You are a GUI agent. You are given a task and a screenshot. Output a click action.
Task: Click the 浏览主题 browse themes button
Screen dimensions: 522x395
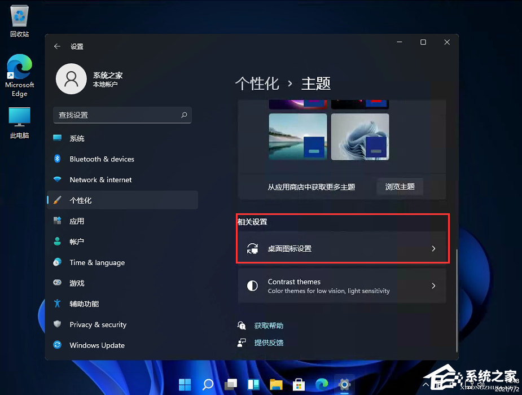pos(400,187)
